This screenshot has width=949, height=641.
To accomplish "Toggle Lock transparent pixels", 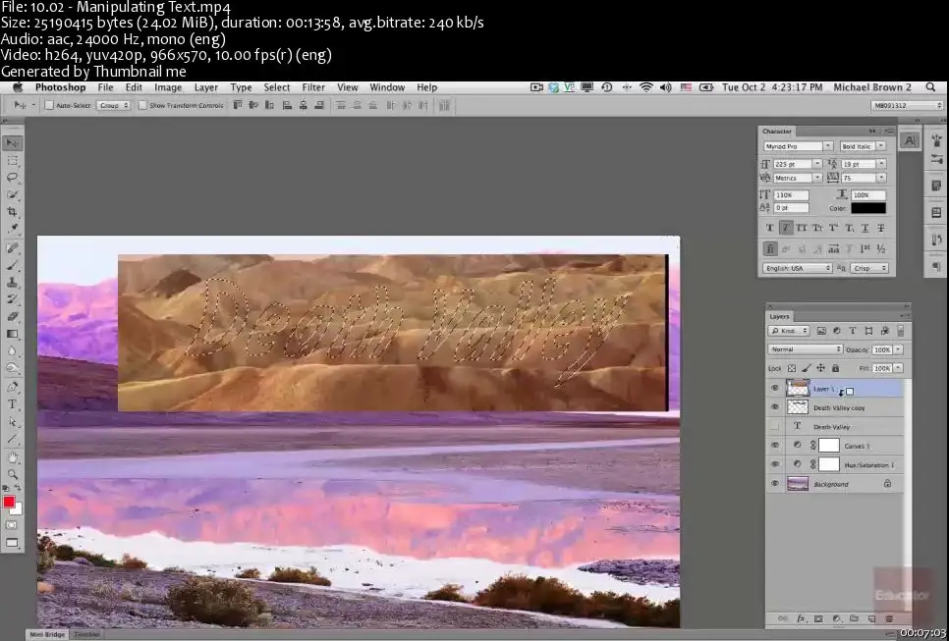I will coord(791,368).
